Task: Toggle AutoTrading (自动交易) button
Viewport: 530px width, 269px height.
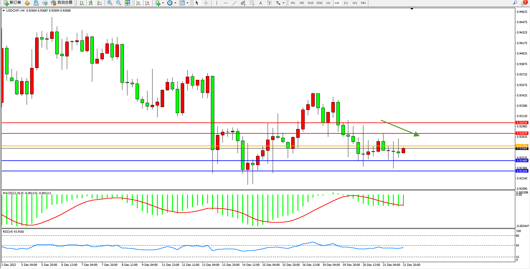Action: pos(62,3)
